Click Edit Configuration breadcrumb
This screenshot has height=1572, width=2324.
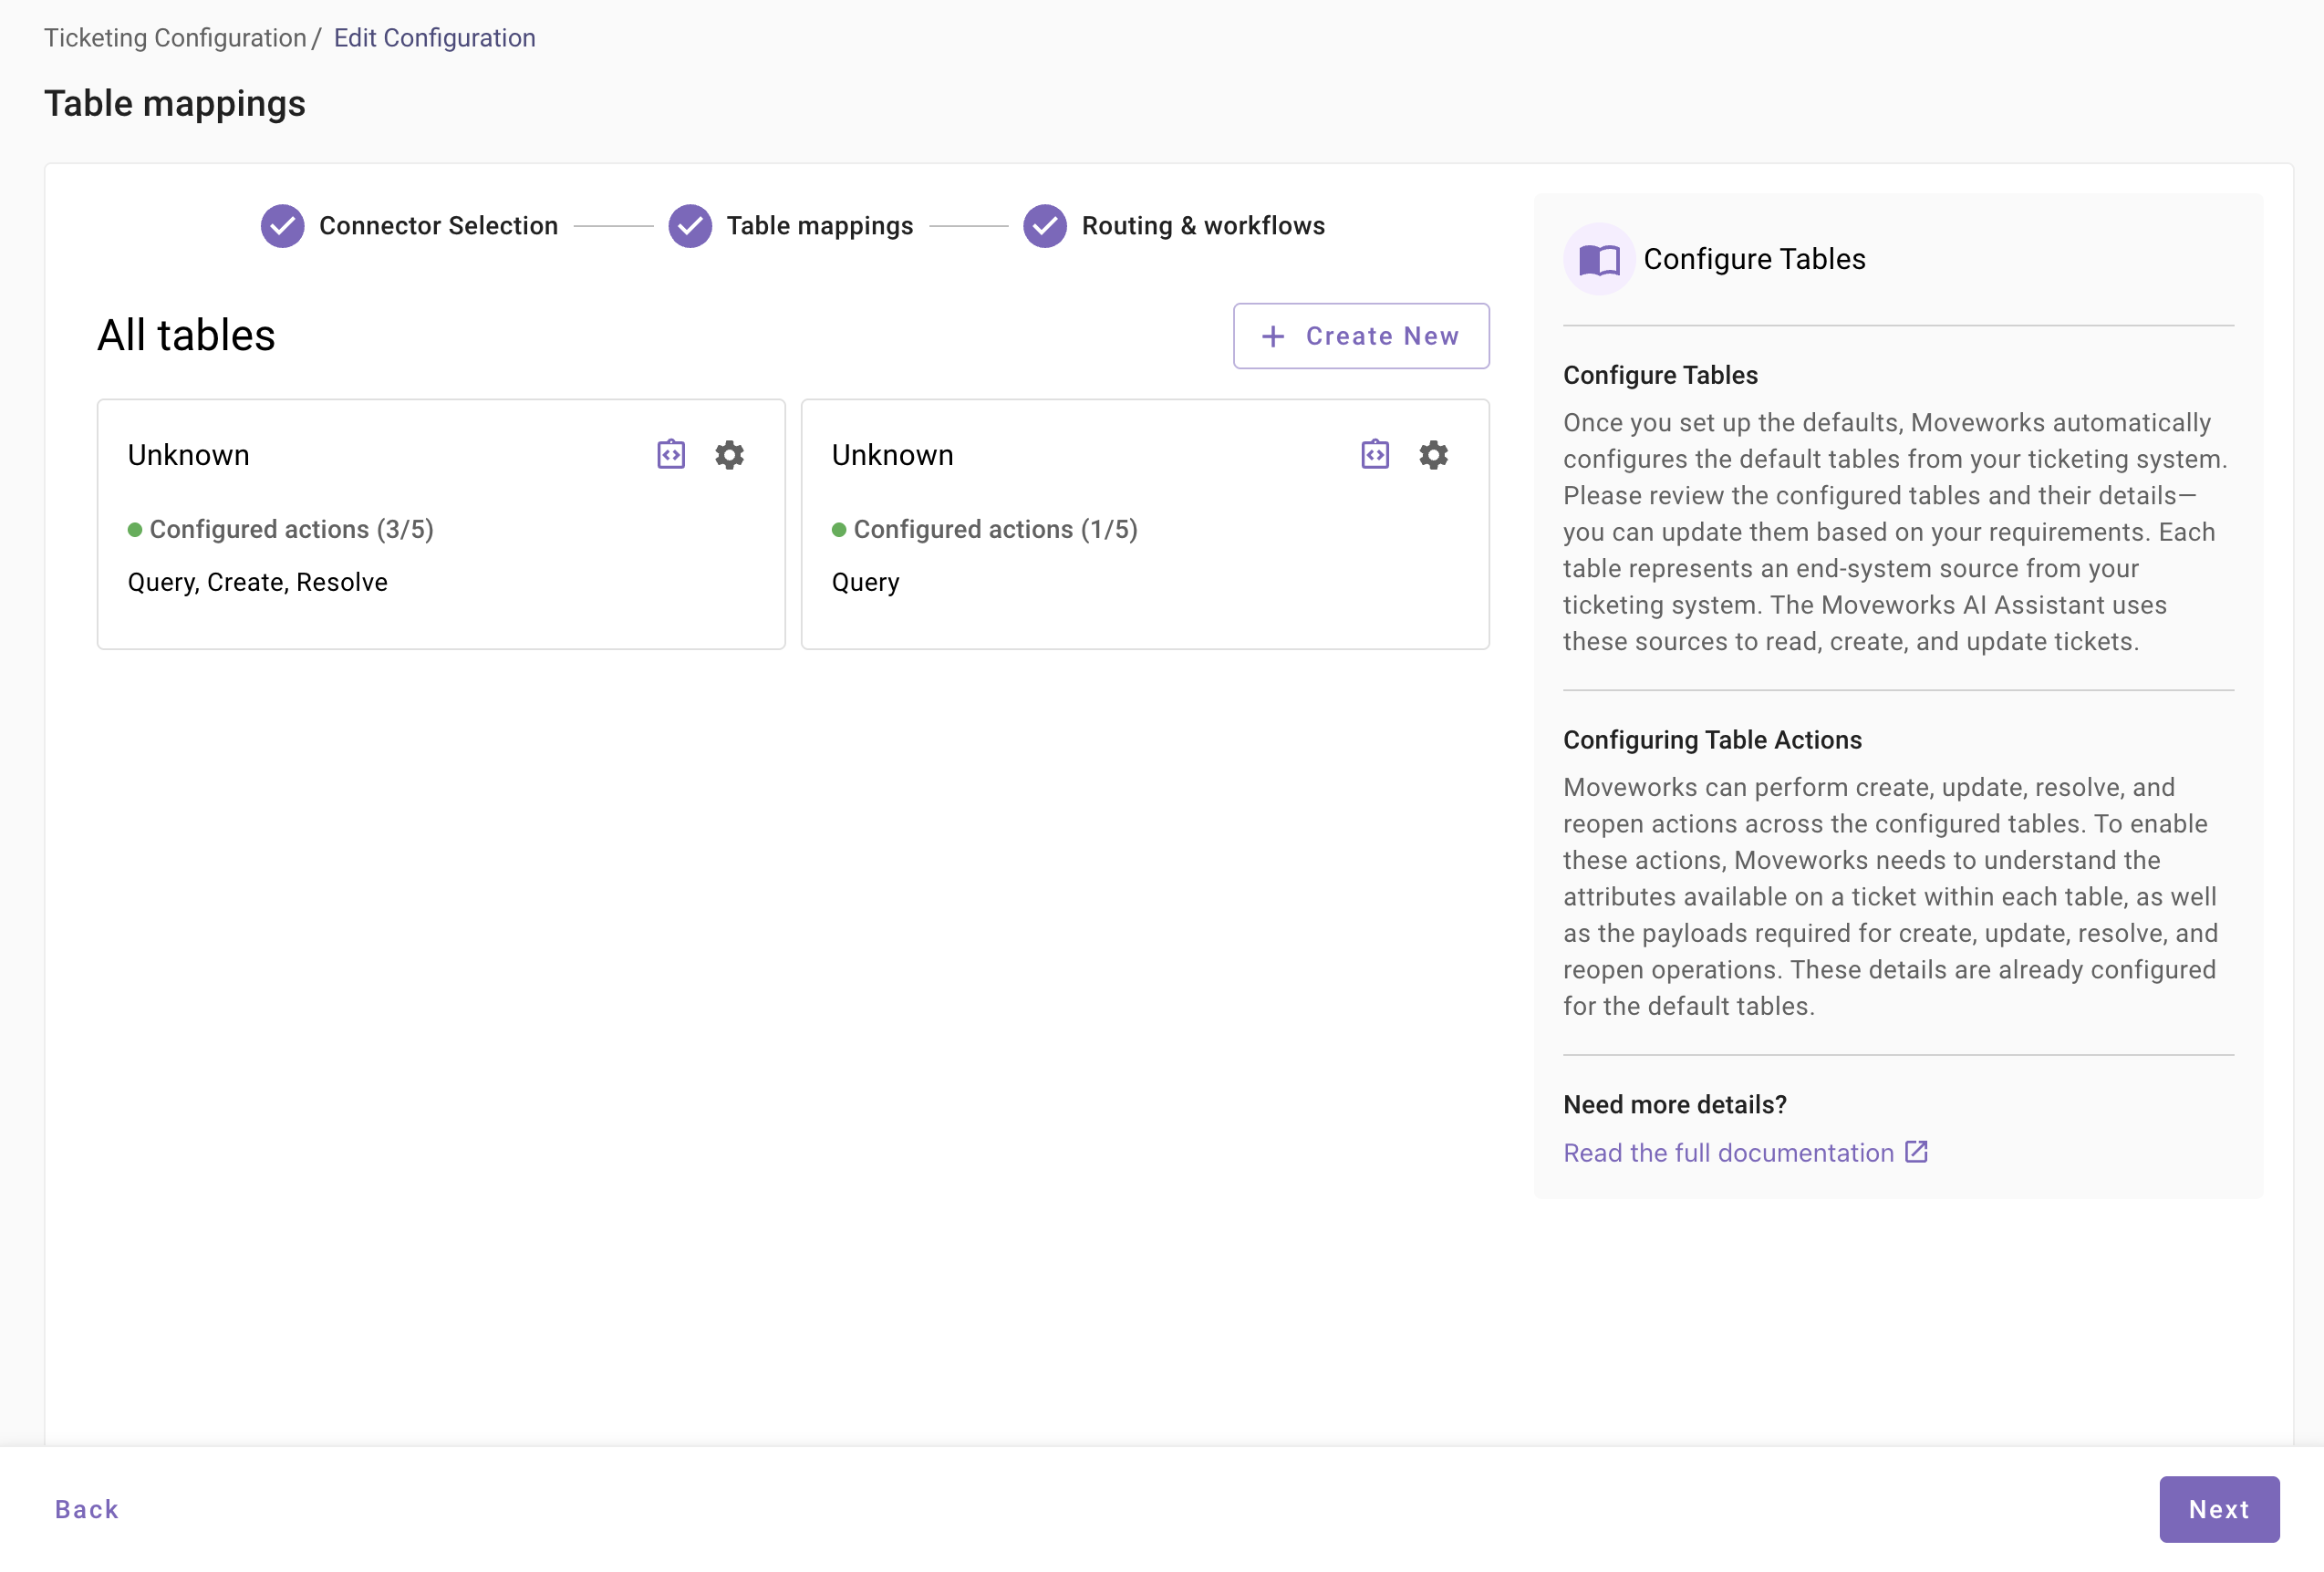coord(434,38)
